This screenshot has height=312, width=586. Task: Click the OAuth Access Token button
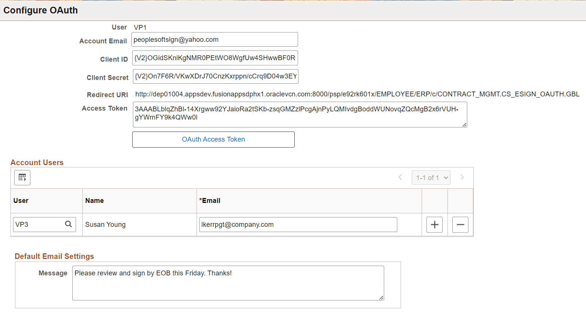(x=213, y=139)
